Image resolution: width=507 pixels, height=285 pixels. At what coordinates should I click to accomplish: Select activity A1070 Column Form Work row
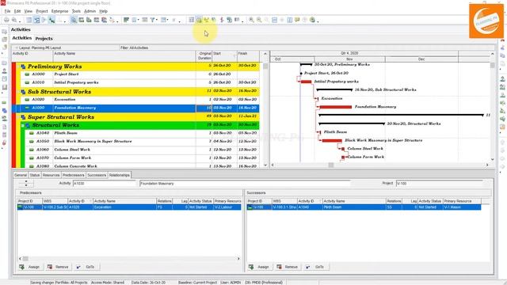pos(143,158)
